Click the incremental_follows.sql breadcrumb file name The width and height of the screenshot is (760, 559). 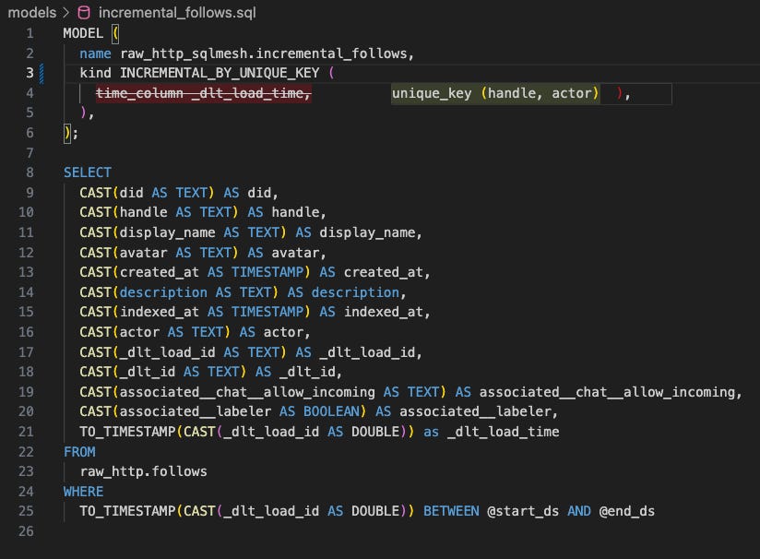click(177, 13)
